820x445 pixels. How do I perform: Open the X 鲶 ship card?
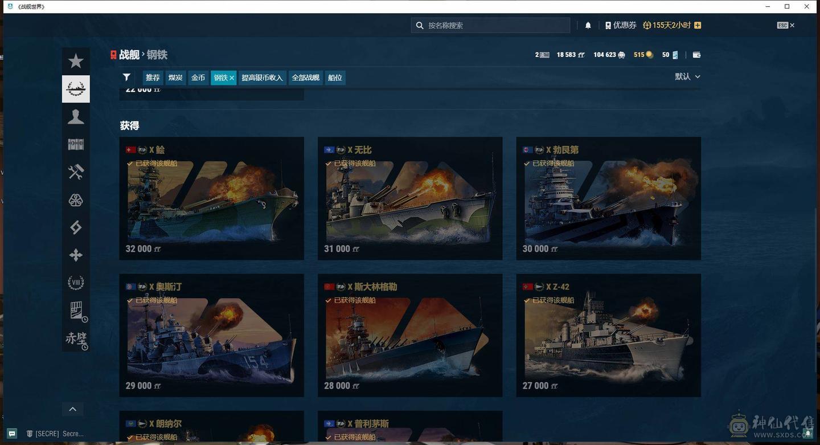[211, 198]
